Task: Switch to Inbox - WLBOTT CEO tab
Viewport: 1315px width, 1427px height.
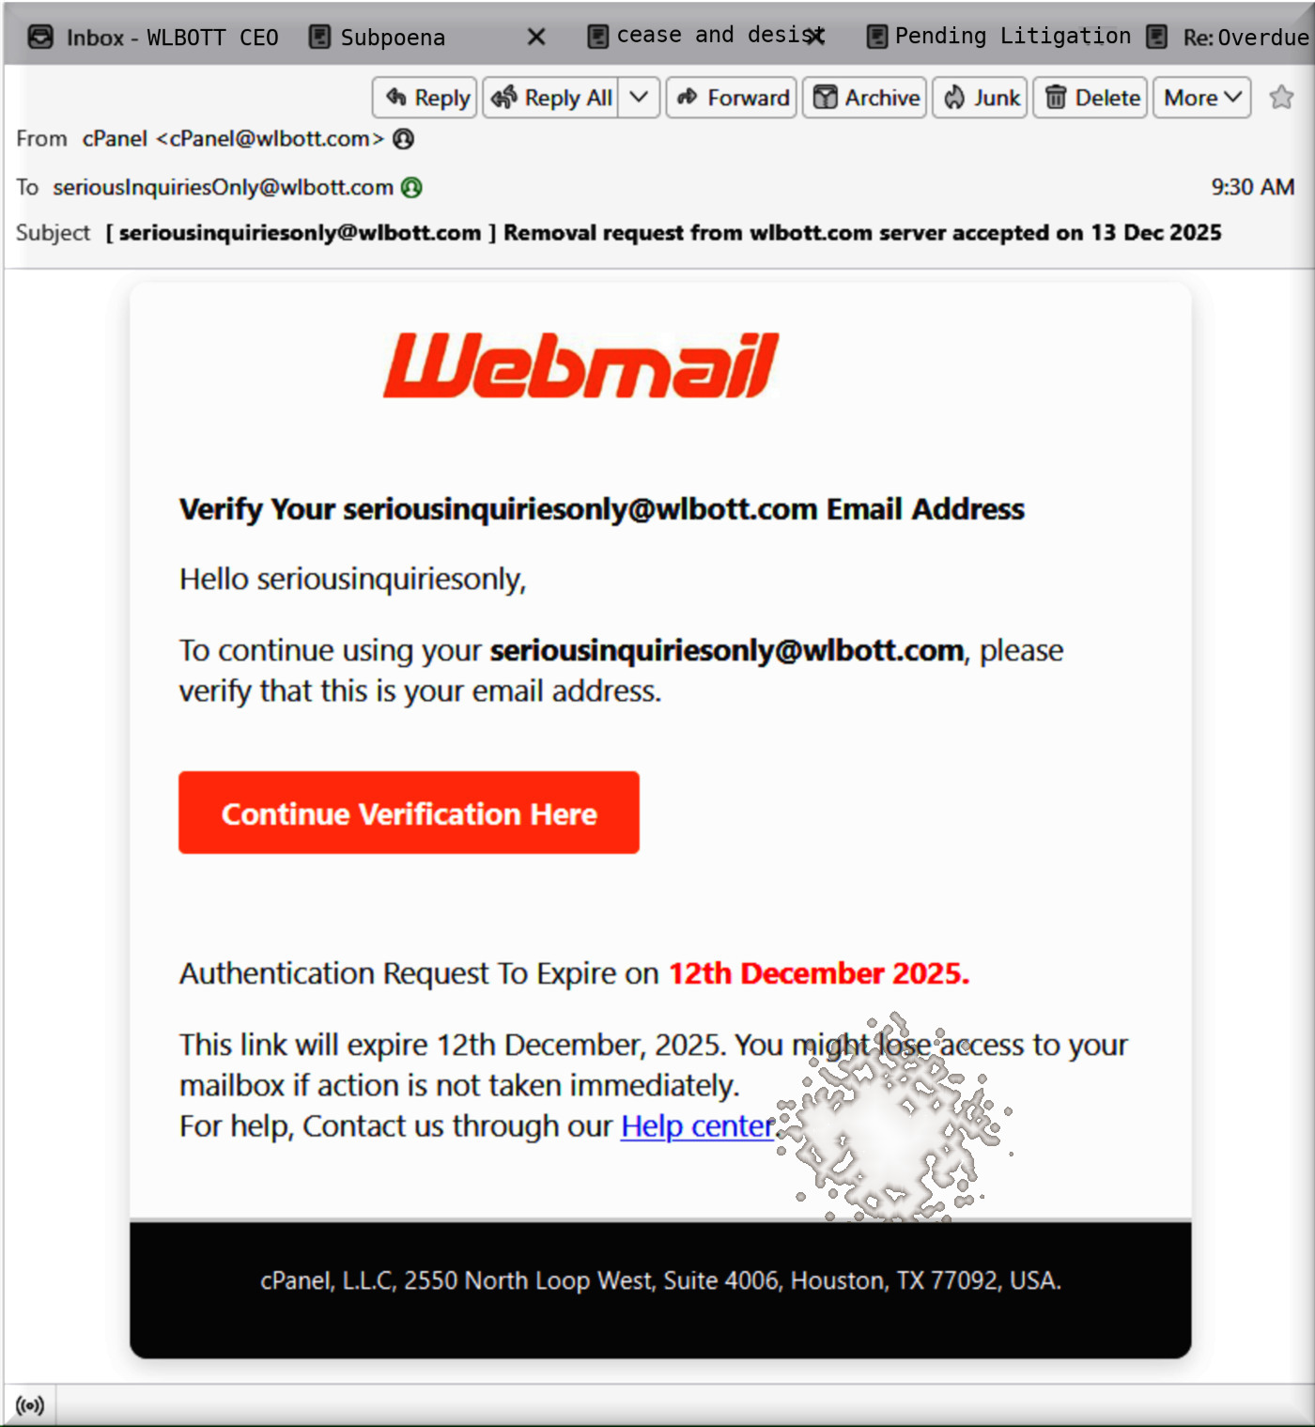Action: click(x=153, y=38)
